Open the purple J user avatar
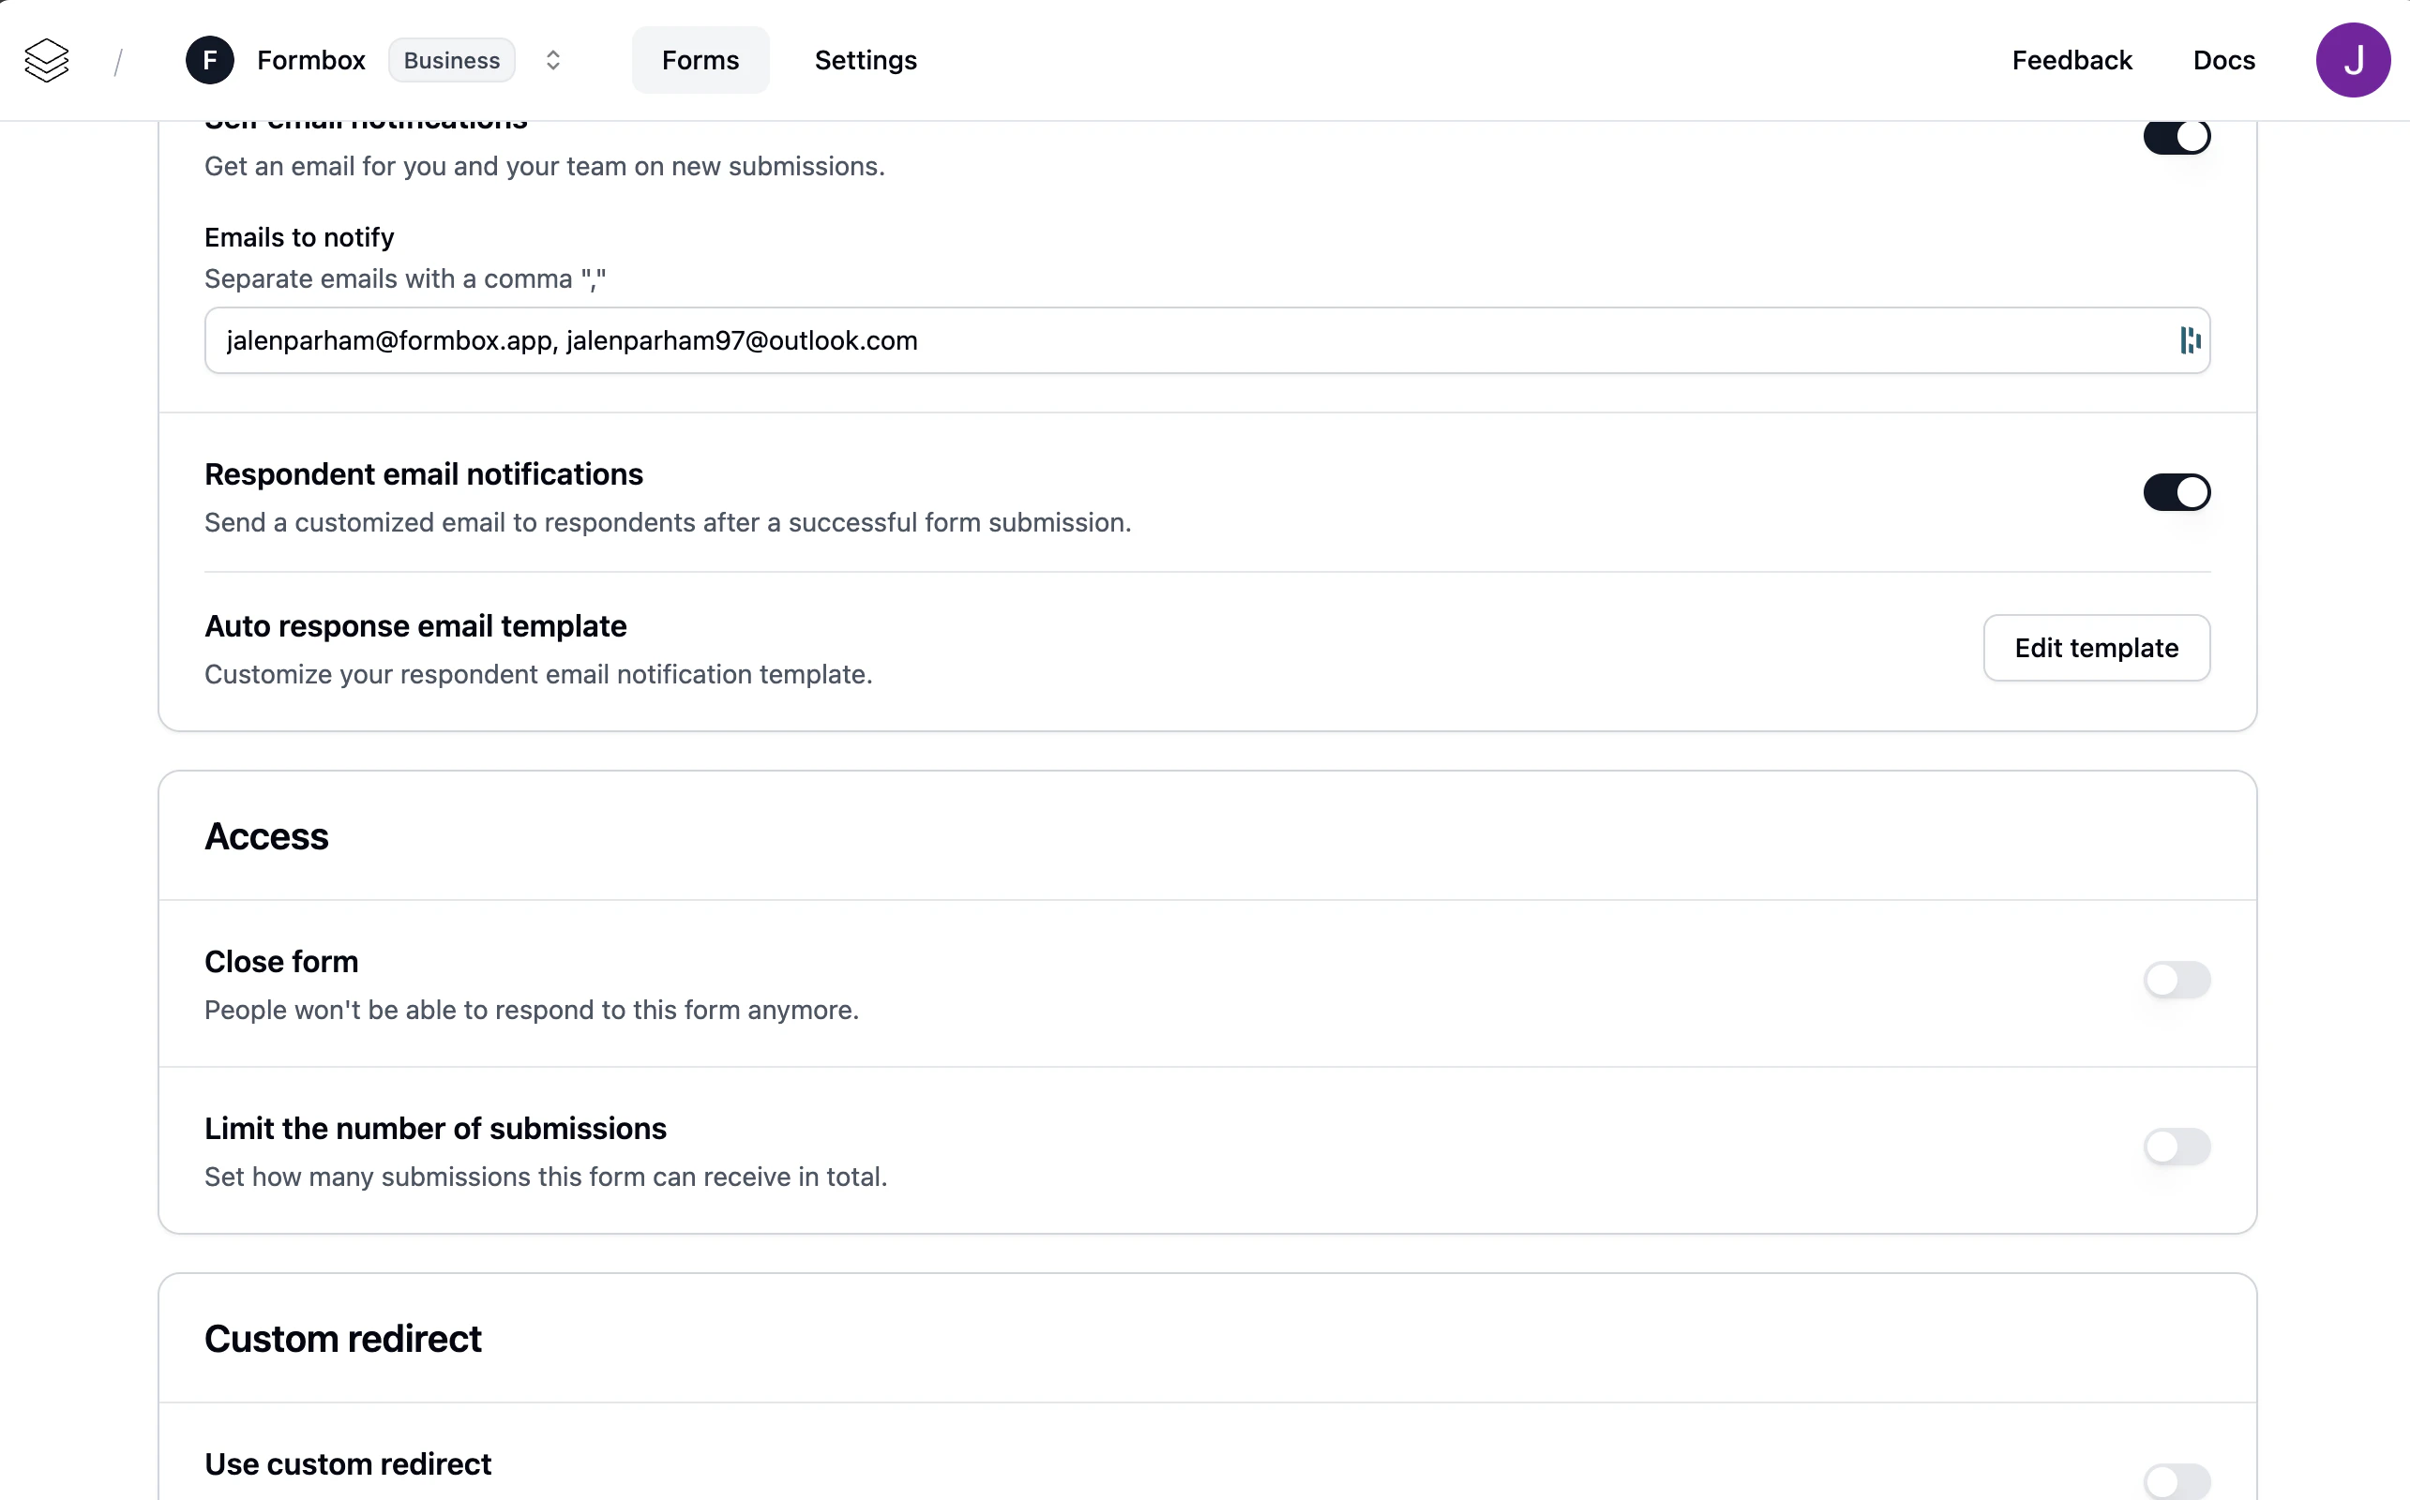 point(2352,61)
